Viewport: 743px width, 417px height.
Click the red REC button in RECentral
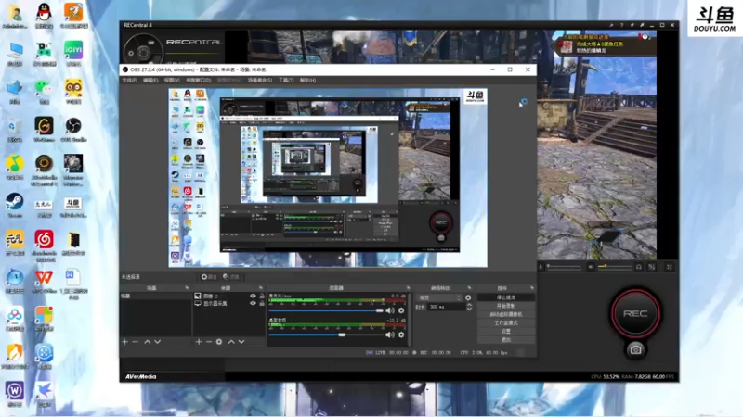(635, 313)
